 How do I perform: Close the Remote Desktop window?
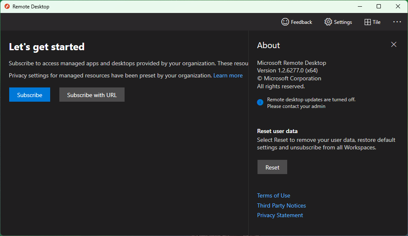tap(398, 6)
